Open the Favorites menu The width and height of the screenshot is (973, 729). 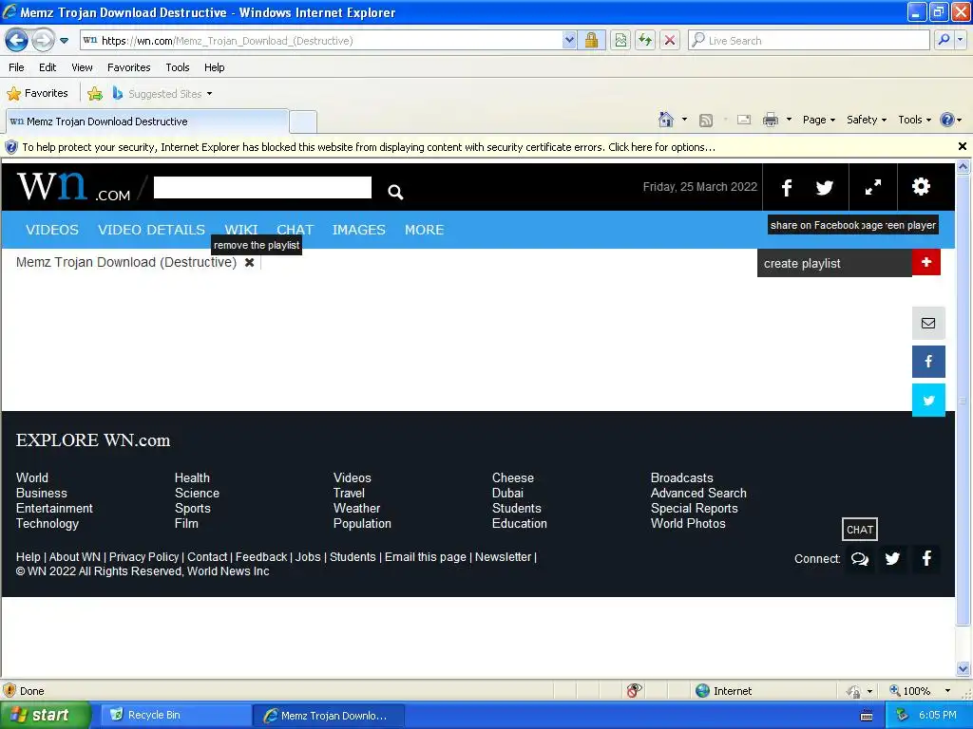click(x=128, y=67)
